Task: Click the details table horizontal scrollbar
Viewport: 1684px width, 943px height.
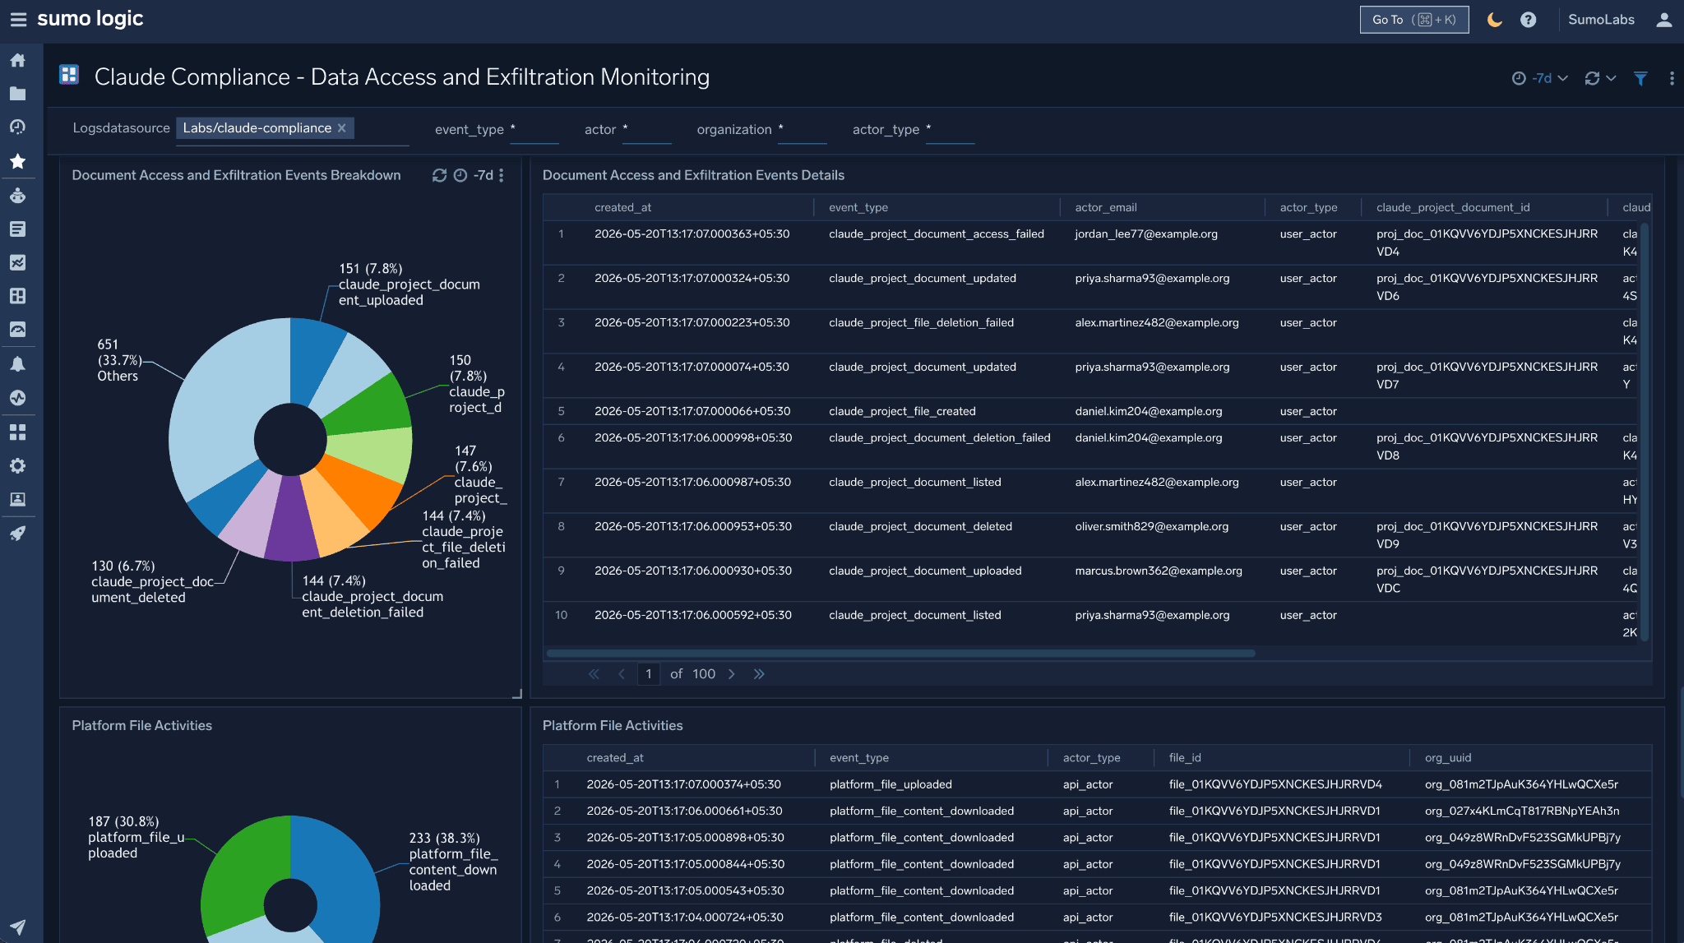Action: coord(900,654)
